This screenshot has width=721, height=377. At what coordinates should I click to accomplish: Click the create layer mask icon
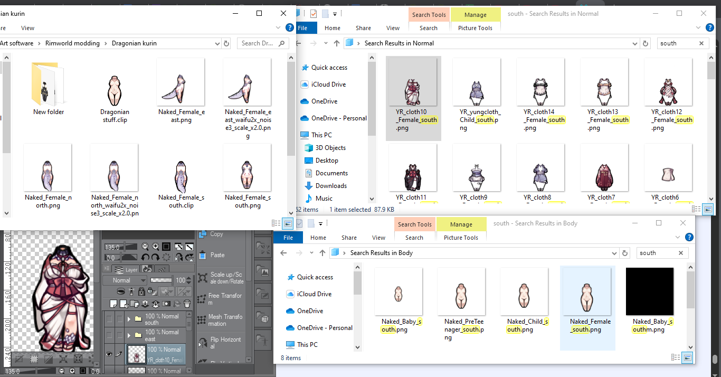coord(166,304)
